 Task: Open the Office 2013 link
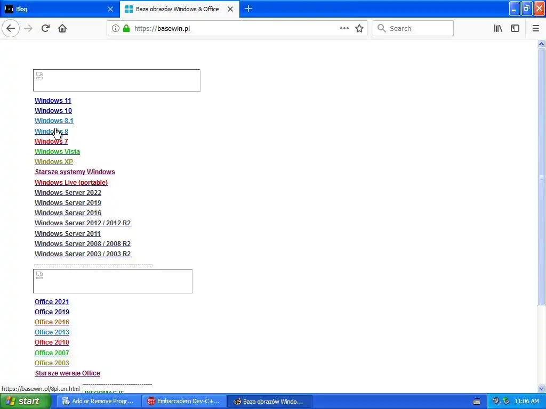[x=52, y=332]
